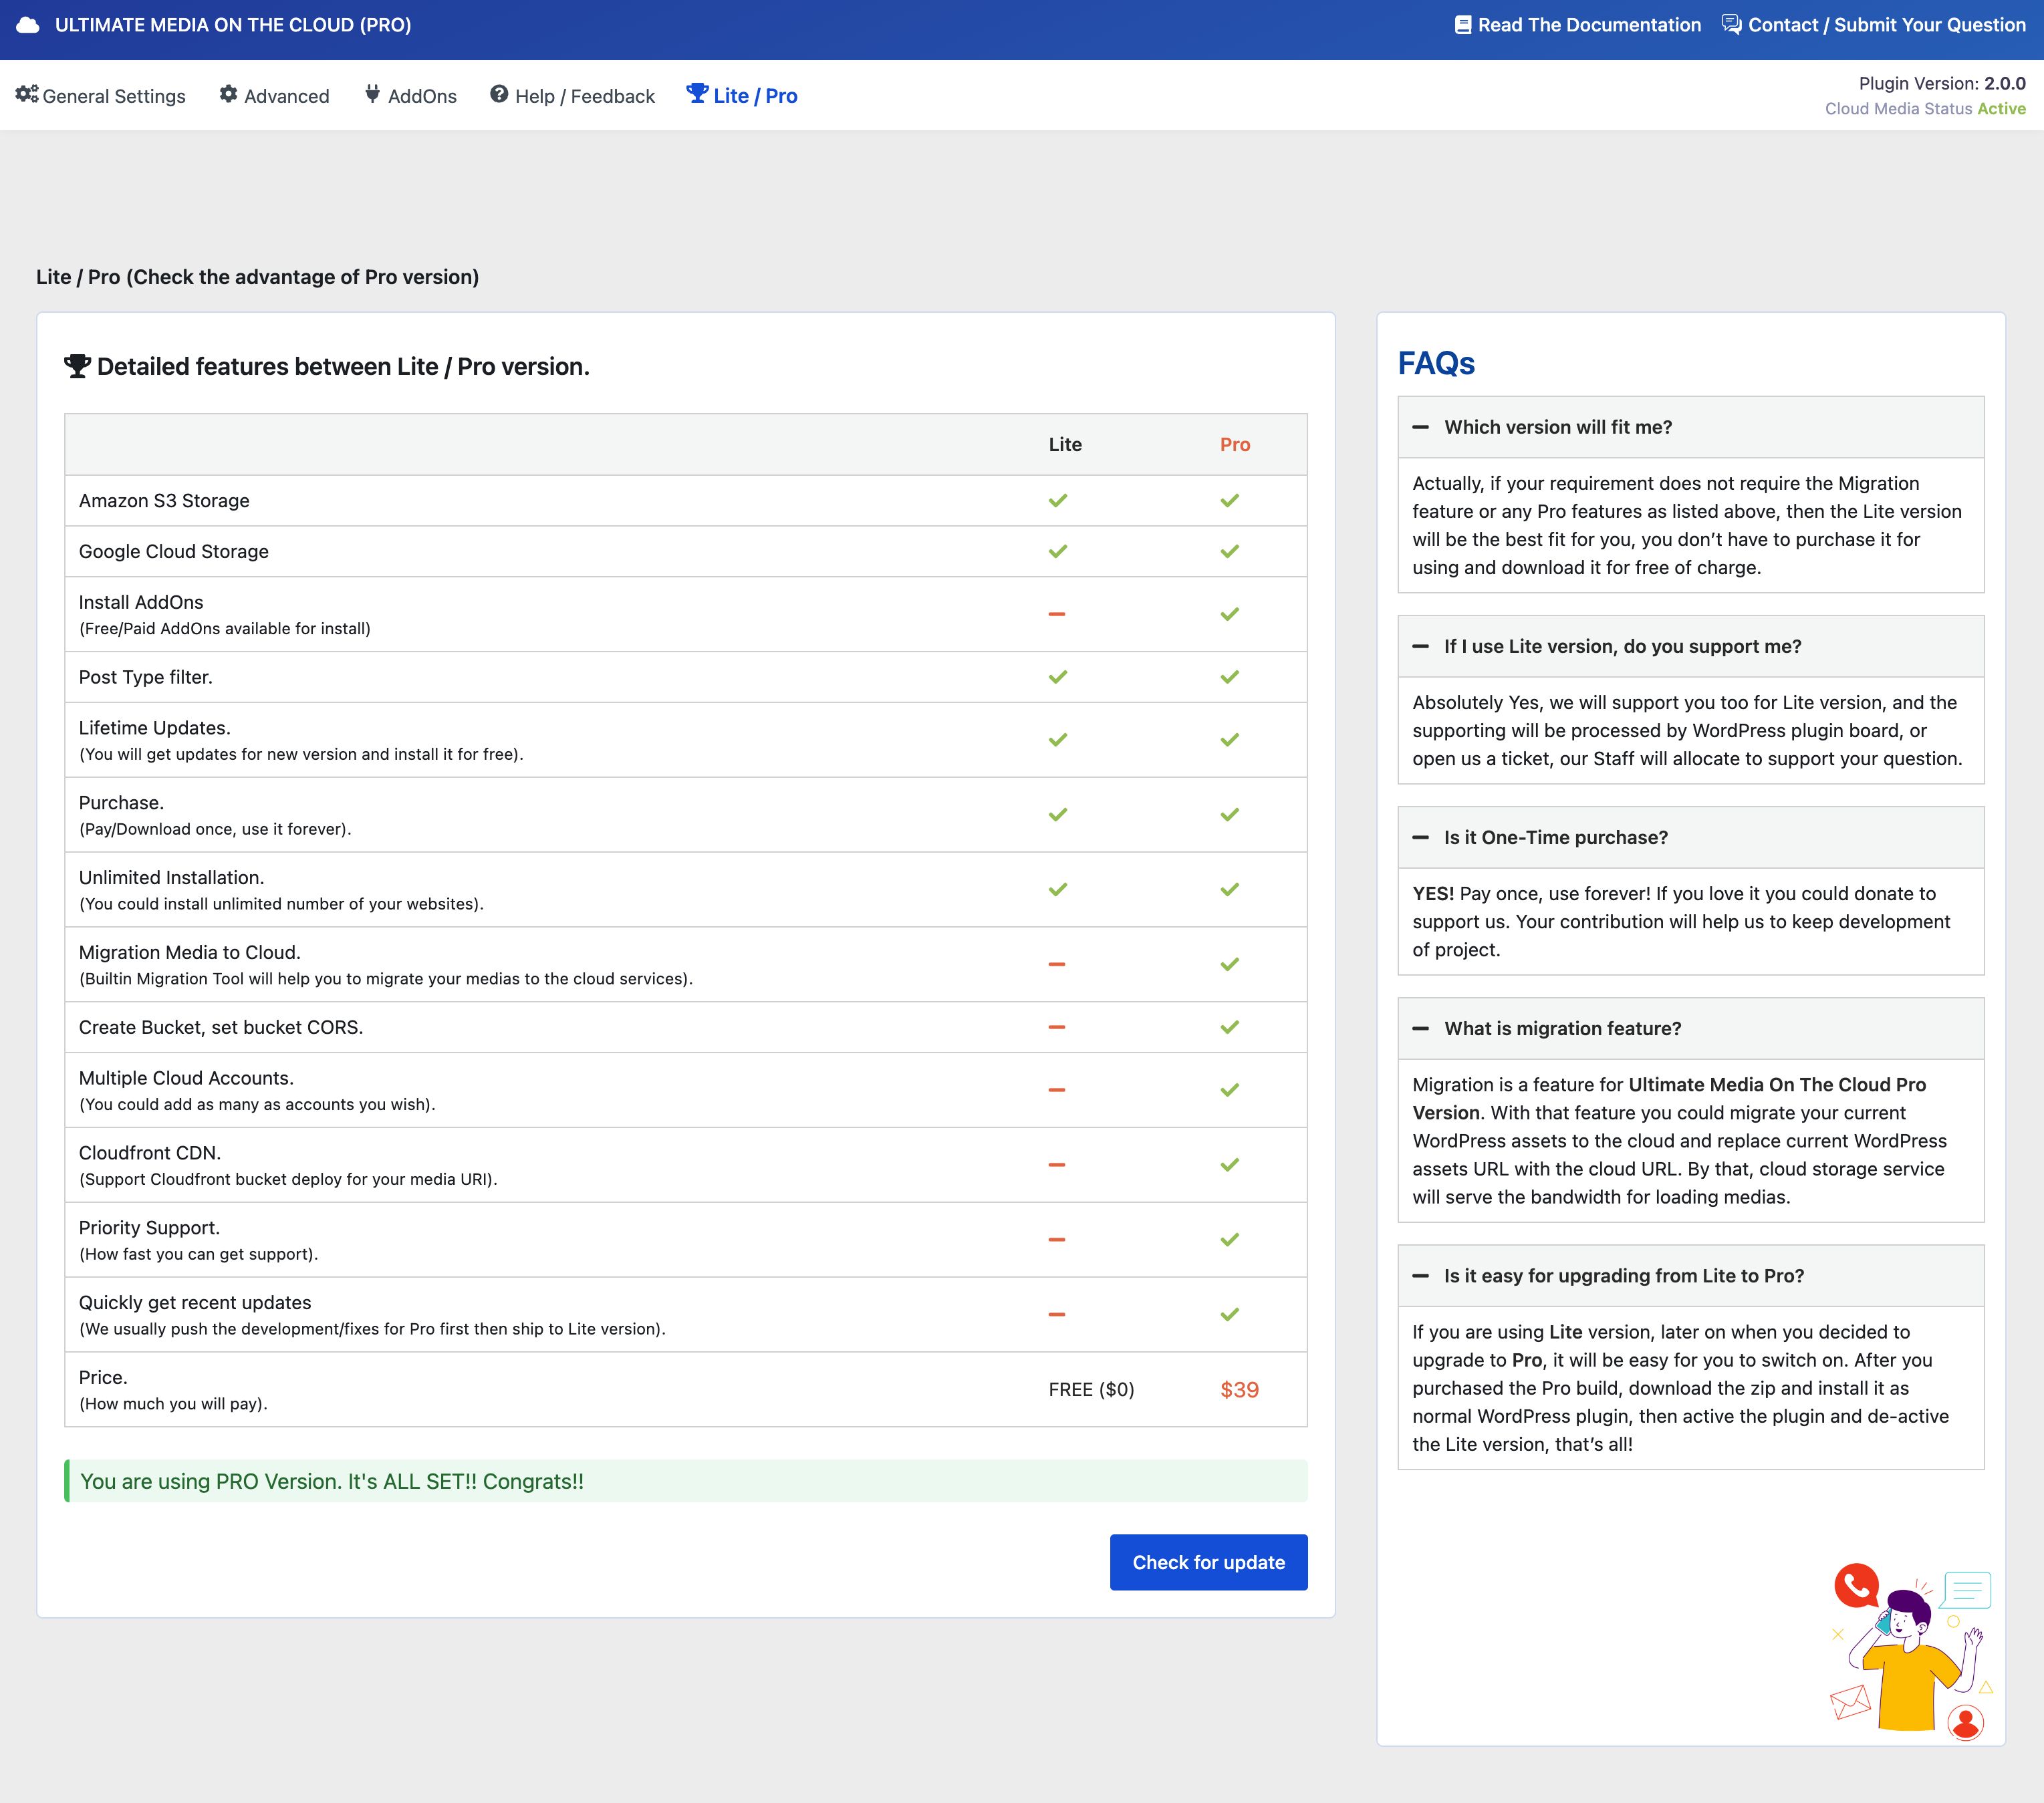Click the 'You are using PRO Version' notice
2044x1803 pixels.
coord(686,1481)
